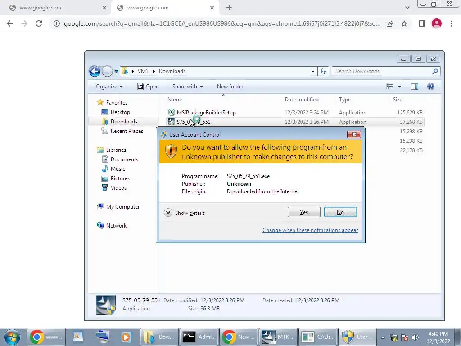461x346 pixels.
Task: Click the MTK taskbar button
Action: coord(278,337)
